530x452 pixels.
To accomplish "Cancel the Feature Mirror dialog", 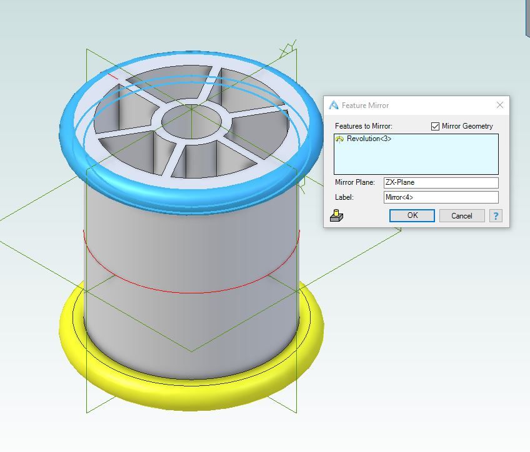I will 462,216.
